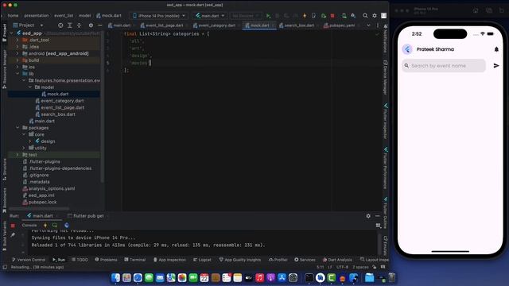Screen dimensions: 509x286
Task: Tap the notification bell in simulator app
Action: point(496,49)
